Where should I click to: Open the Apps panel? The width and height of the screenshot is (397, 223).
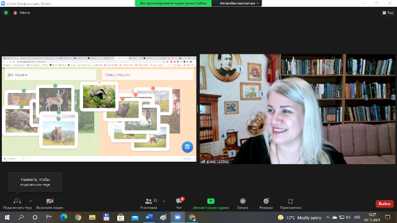click(x=290, y=204)
